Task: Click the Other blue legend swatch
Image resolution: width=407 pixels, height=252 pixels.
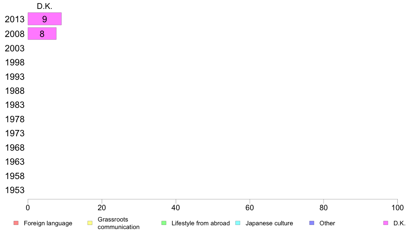Action: 312,223
